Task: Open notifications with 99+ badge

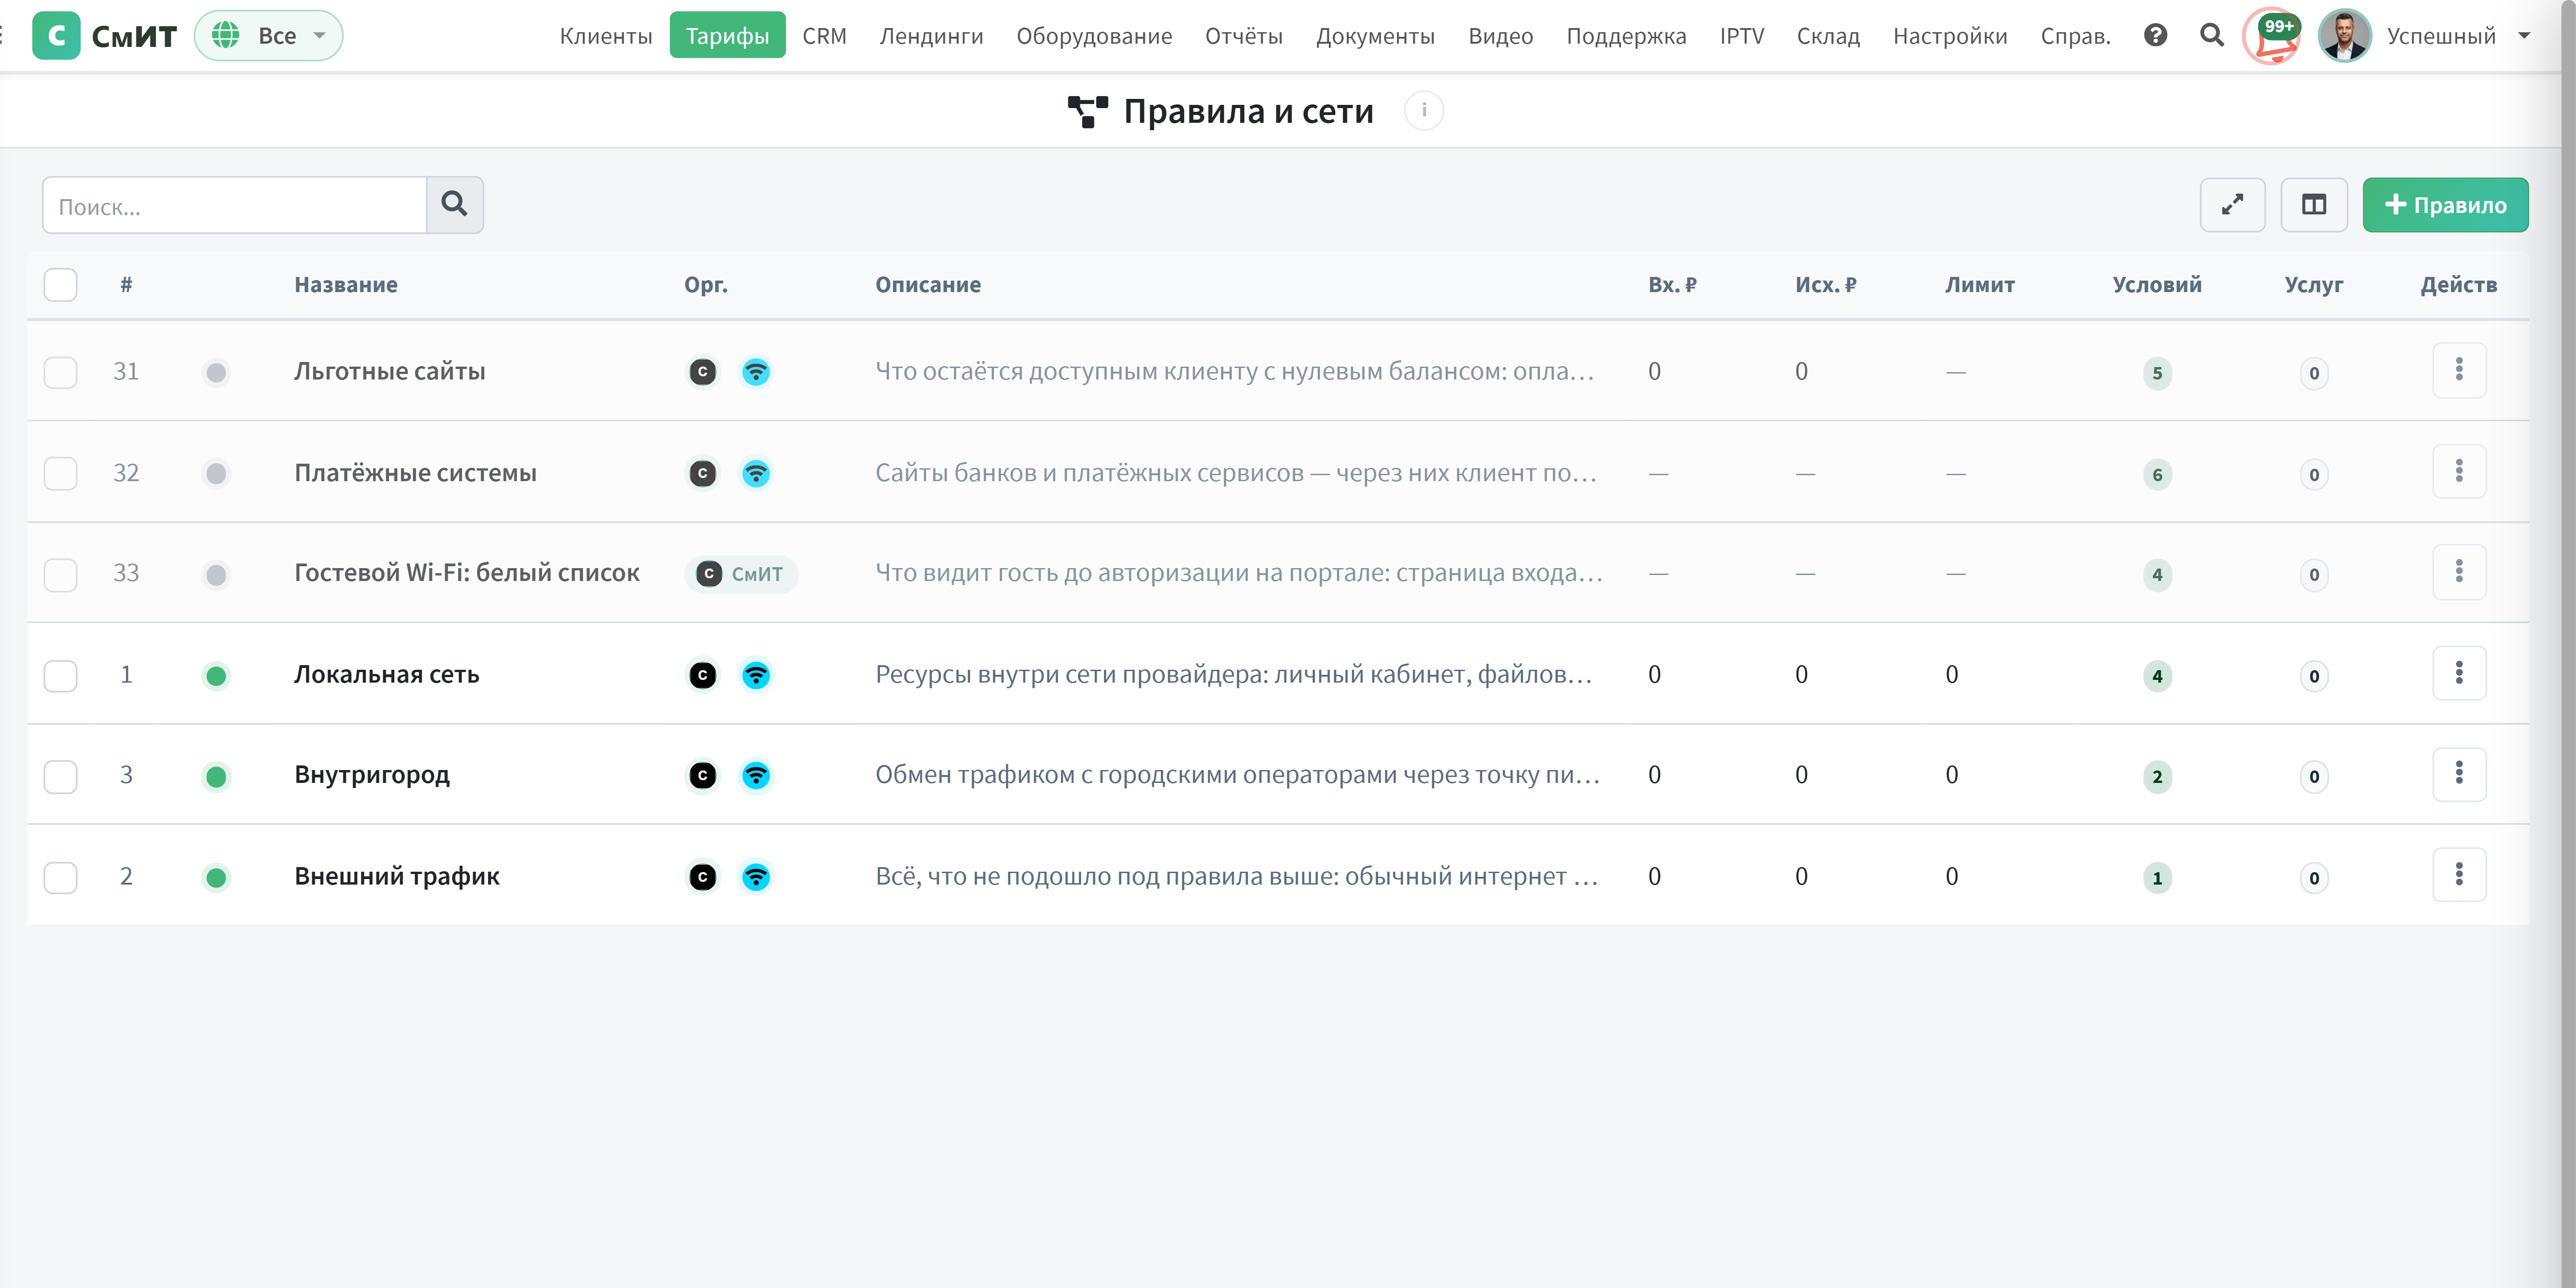Action: pos(2272,36)
